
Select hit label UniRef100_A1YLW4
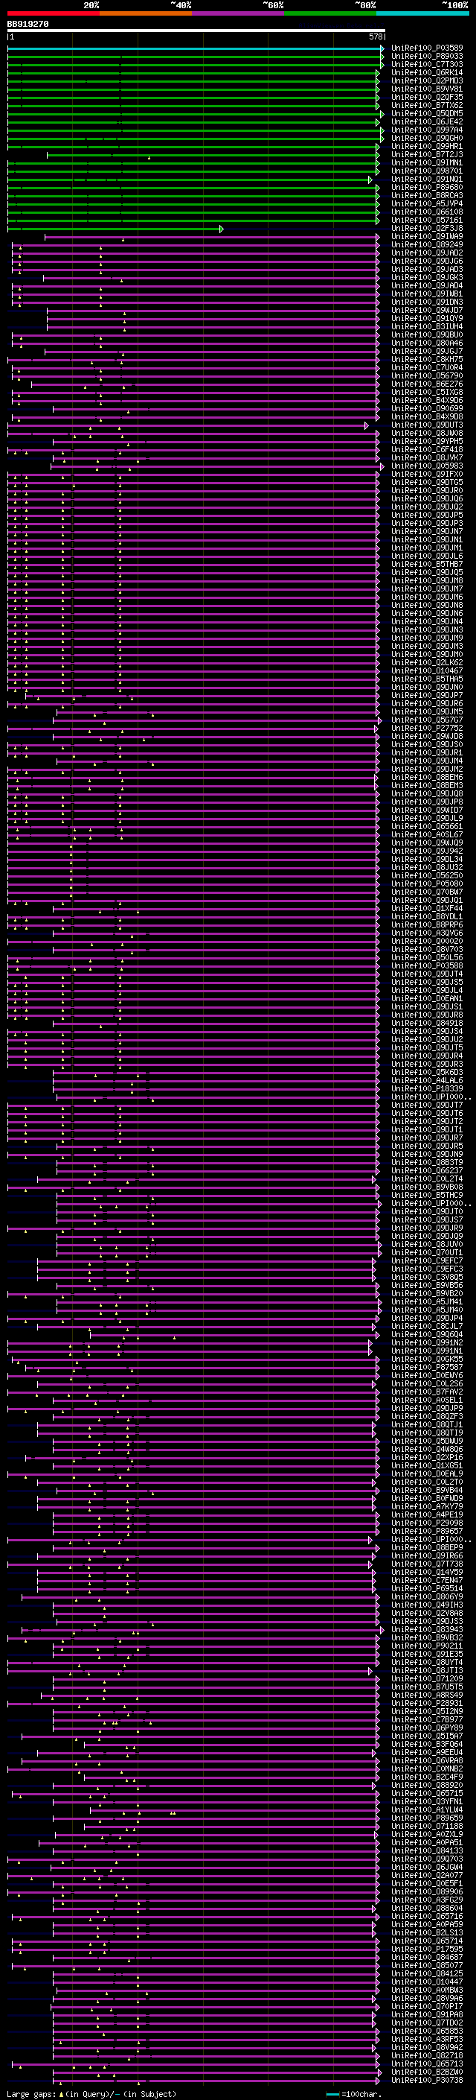(x=427, y=1809)
